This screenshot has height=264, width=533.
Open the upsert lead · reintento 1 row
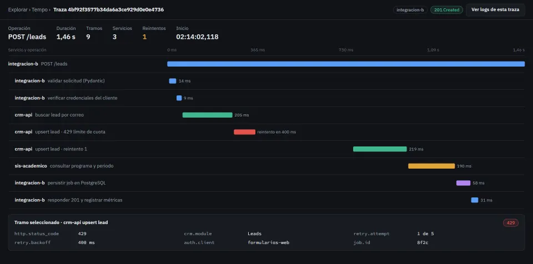[x=266, y=149]
